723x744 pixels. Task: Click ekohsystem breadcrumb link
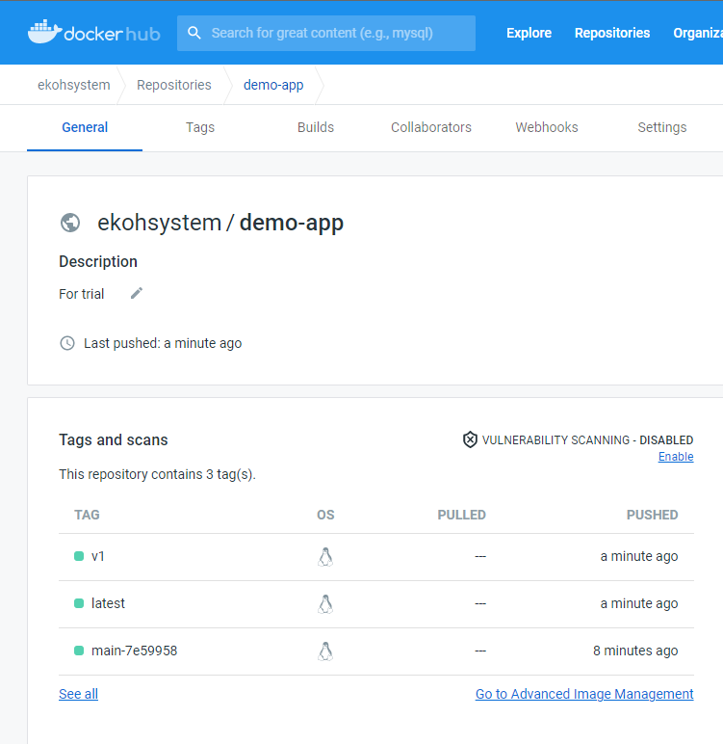pos(74,85)
